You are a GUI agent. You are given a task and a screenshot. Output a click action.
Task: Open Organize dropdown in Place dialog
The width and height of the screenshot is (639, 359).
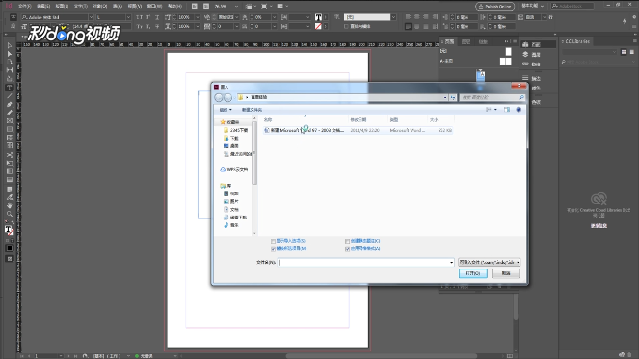pos(226,110)
